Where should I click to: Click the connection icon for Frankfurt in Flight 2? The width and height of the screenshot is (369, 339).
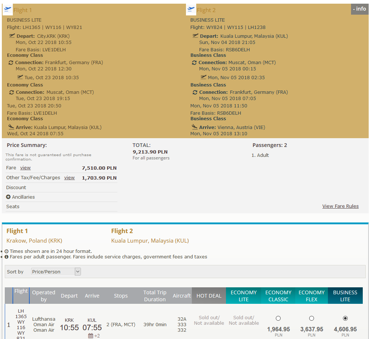(x=195, y=92)
